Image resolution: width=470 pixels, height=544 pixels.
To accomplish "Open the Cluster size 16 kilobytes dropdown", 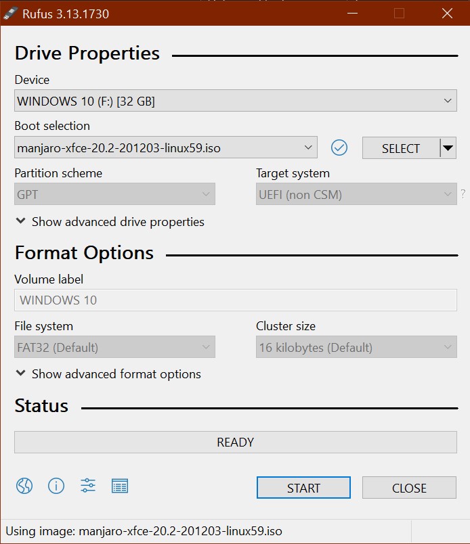I will pos(356,346).
